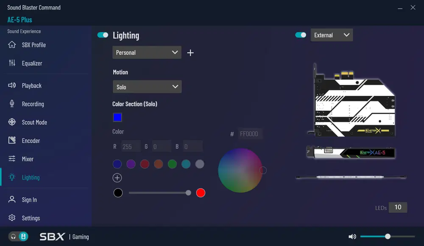Image resolution: width=424 pixels, height=246 pixels.
Task: Pick the gray preset color
Action: click(x=200, y=164)
